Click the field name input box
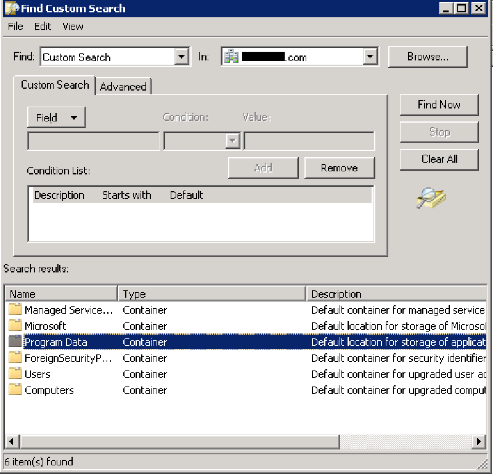 (94, 141)
